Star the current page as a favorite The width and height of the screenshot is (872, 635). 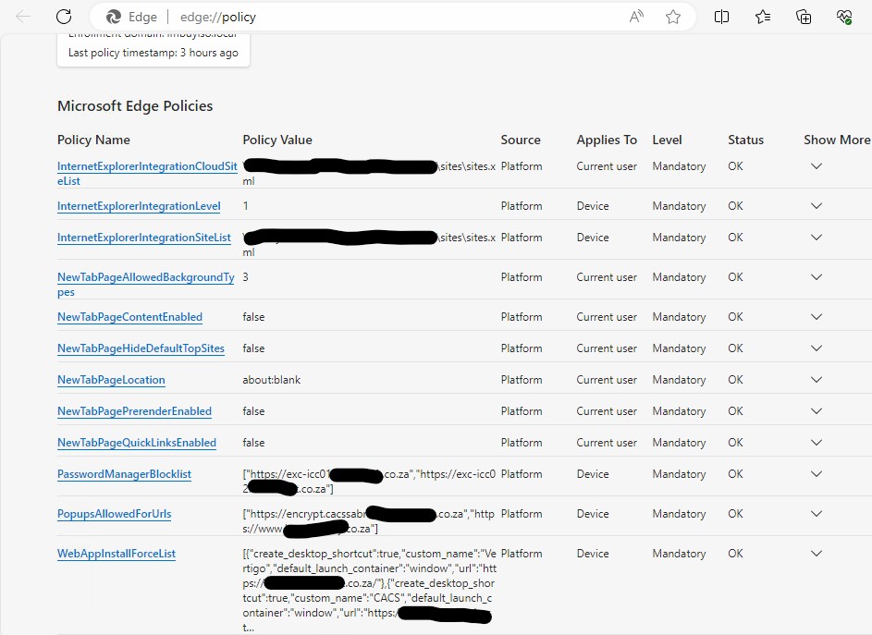click(x=674, y=16)
